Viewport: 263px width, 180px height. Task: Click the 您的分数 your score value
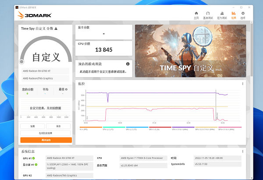click(x=27, y=94)
